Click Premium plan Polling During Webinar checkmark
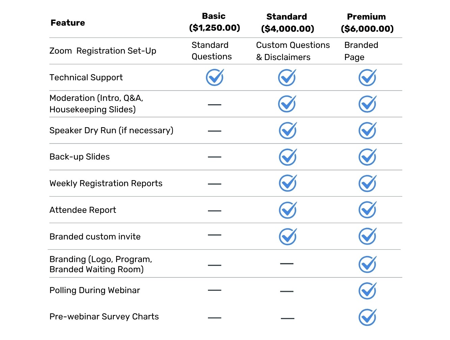450x340 pixels. pos(367,291)
